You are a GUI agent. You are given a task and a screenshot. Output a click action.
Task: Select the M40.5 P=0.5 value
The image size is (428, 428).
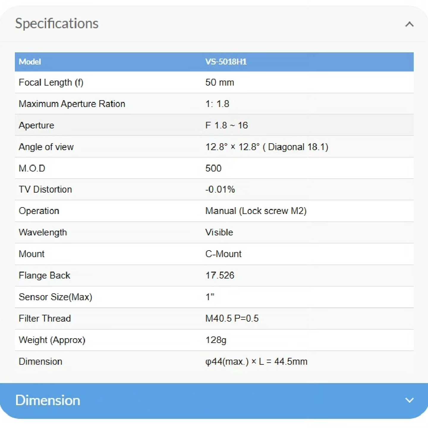tap(232, 318)
